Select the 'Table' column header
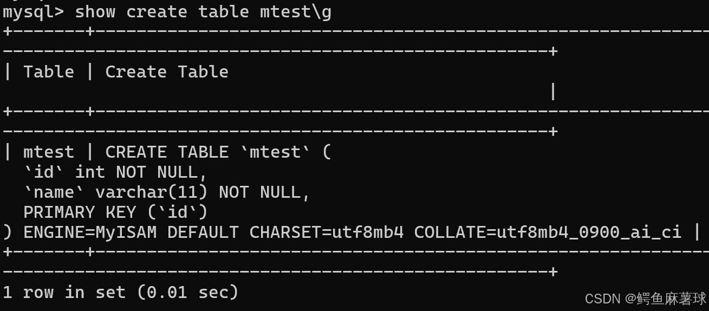 [x=49, y=72]
